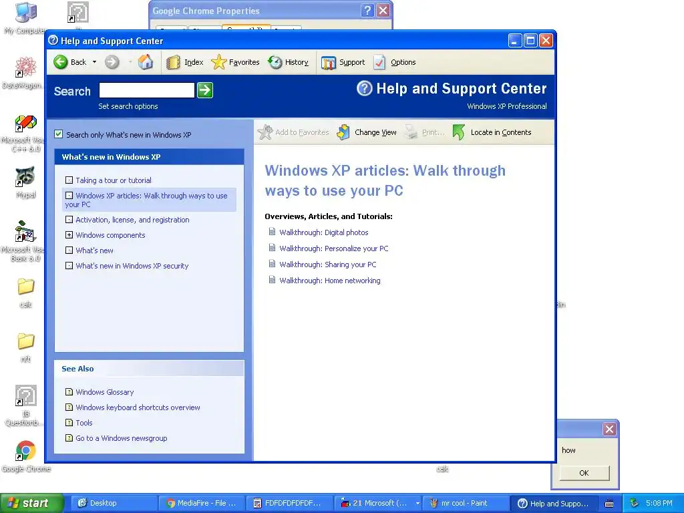
Task: Open Activation, license, and registration topic
Action: 133,219
